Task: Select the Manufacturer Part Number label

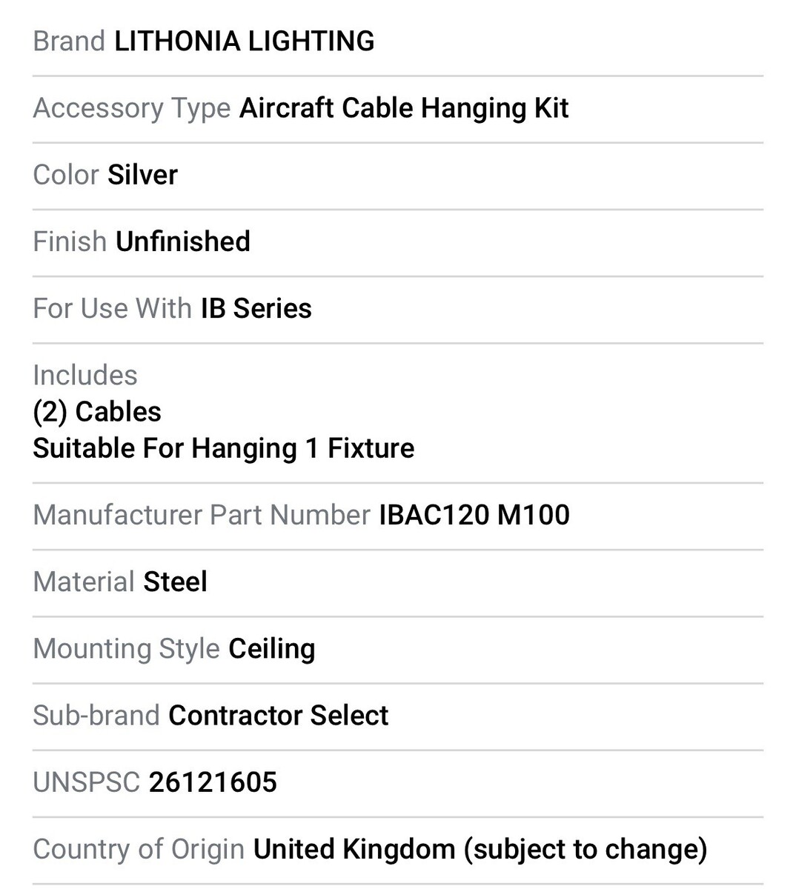Action: click(201, 515)
